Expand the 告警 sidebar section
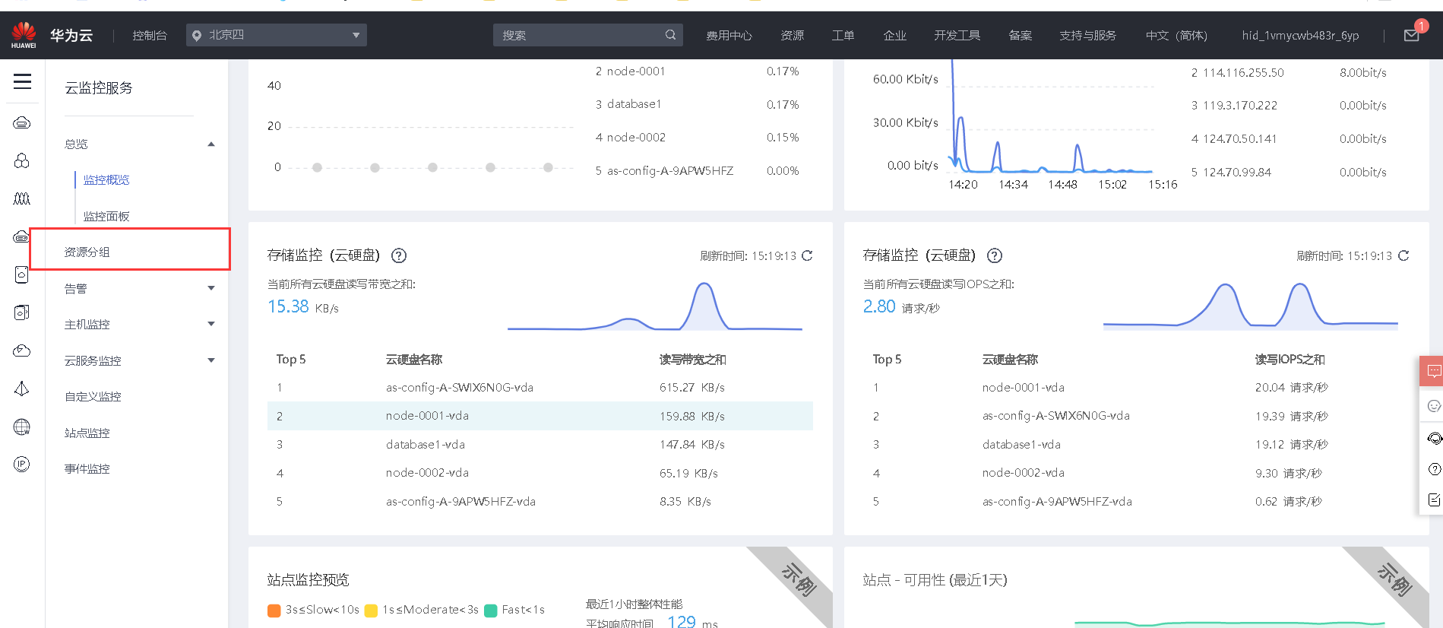1443x628 pixels. (211, 288)
